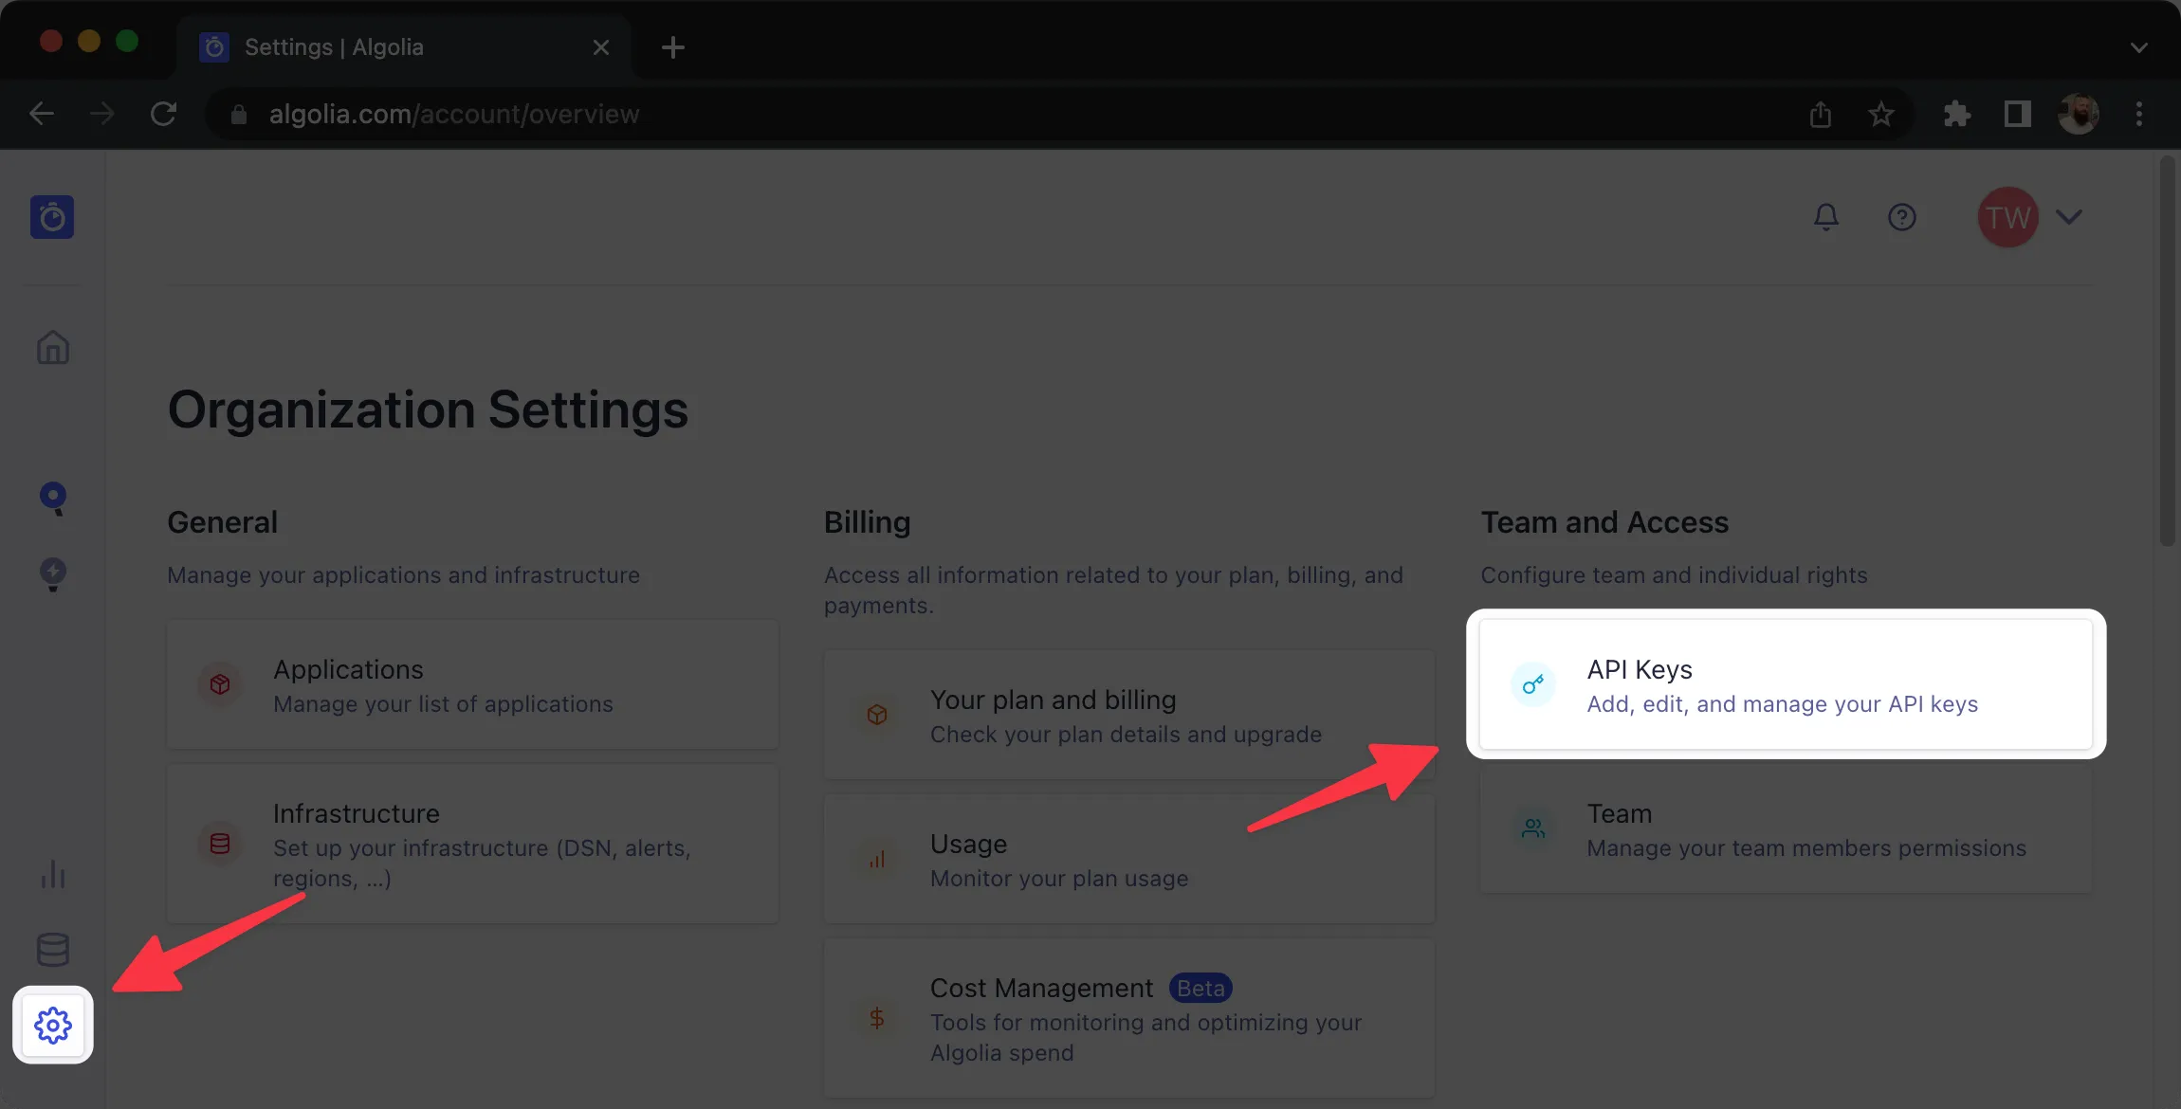Select the Settings | Algolia tab
Image resolution: width=2181 pixels, height=1109 pixels.
pyautogui.click(x=404, y=46)
